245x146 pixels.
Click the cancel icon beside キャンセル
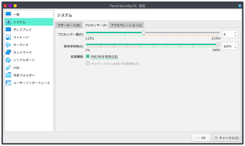click(x=216, y=137)
